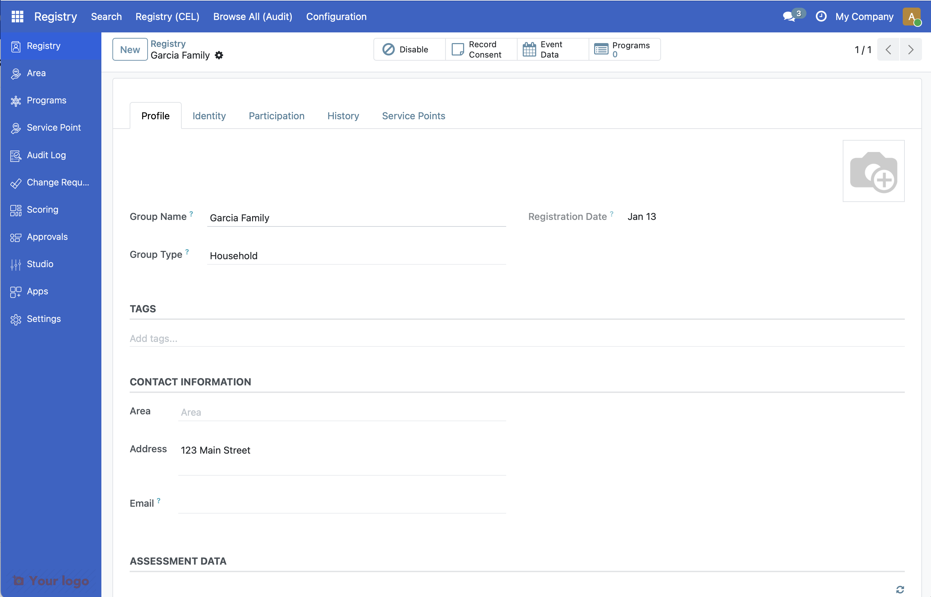Open the Configuration menu
931x597 pixels.
(336, 17)
